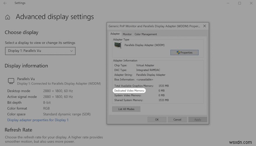Maximize the Settings window
This screenshot has width=256, height=146.
240,3
